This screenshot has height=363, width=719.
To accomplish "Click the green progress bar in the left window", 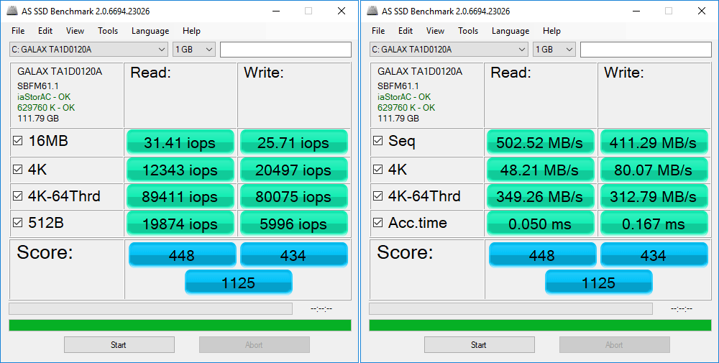I will (180, 326).
